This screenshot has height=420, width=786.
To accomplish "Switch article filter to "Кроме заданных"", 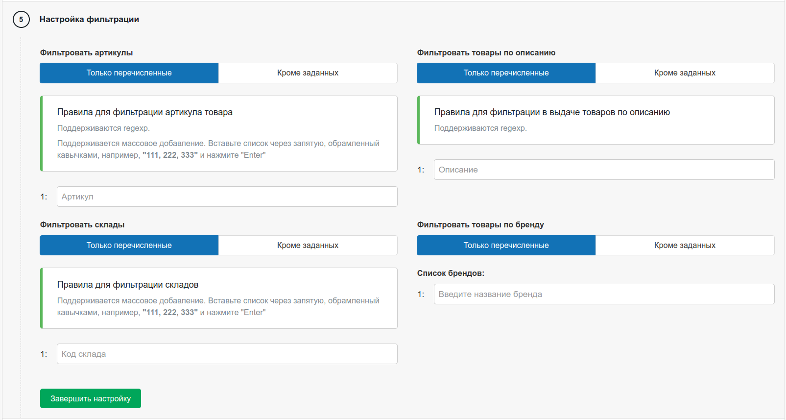I will pos(308,73).
